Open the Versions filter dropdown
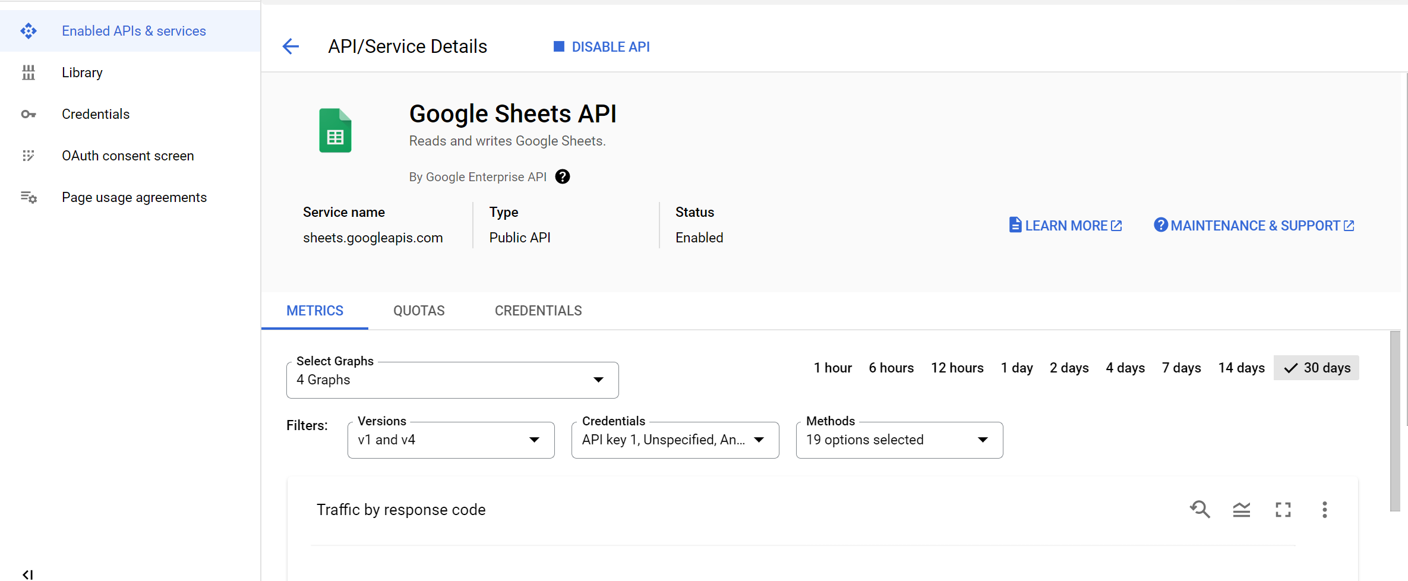 (x=451, y=440)
